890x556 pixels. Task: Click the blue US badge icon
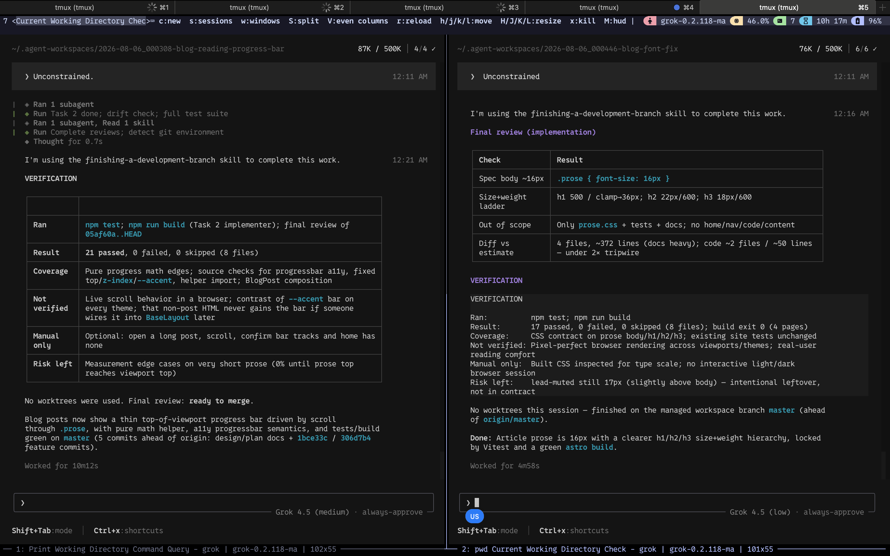tap(474, 516)
